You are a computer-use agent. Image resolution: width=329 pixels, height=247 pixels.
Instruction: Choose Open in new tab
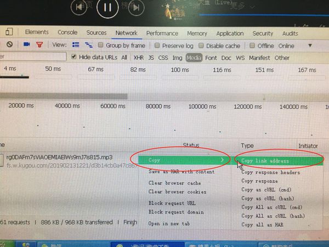169,223
